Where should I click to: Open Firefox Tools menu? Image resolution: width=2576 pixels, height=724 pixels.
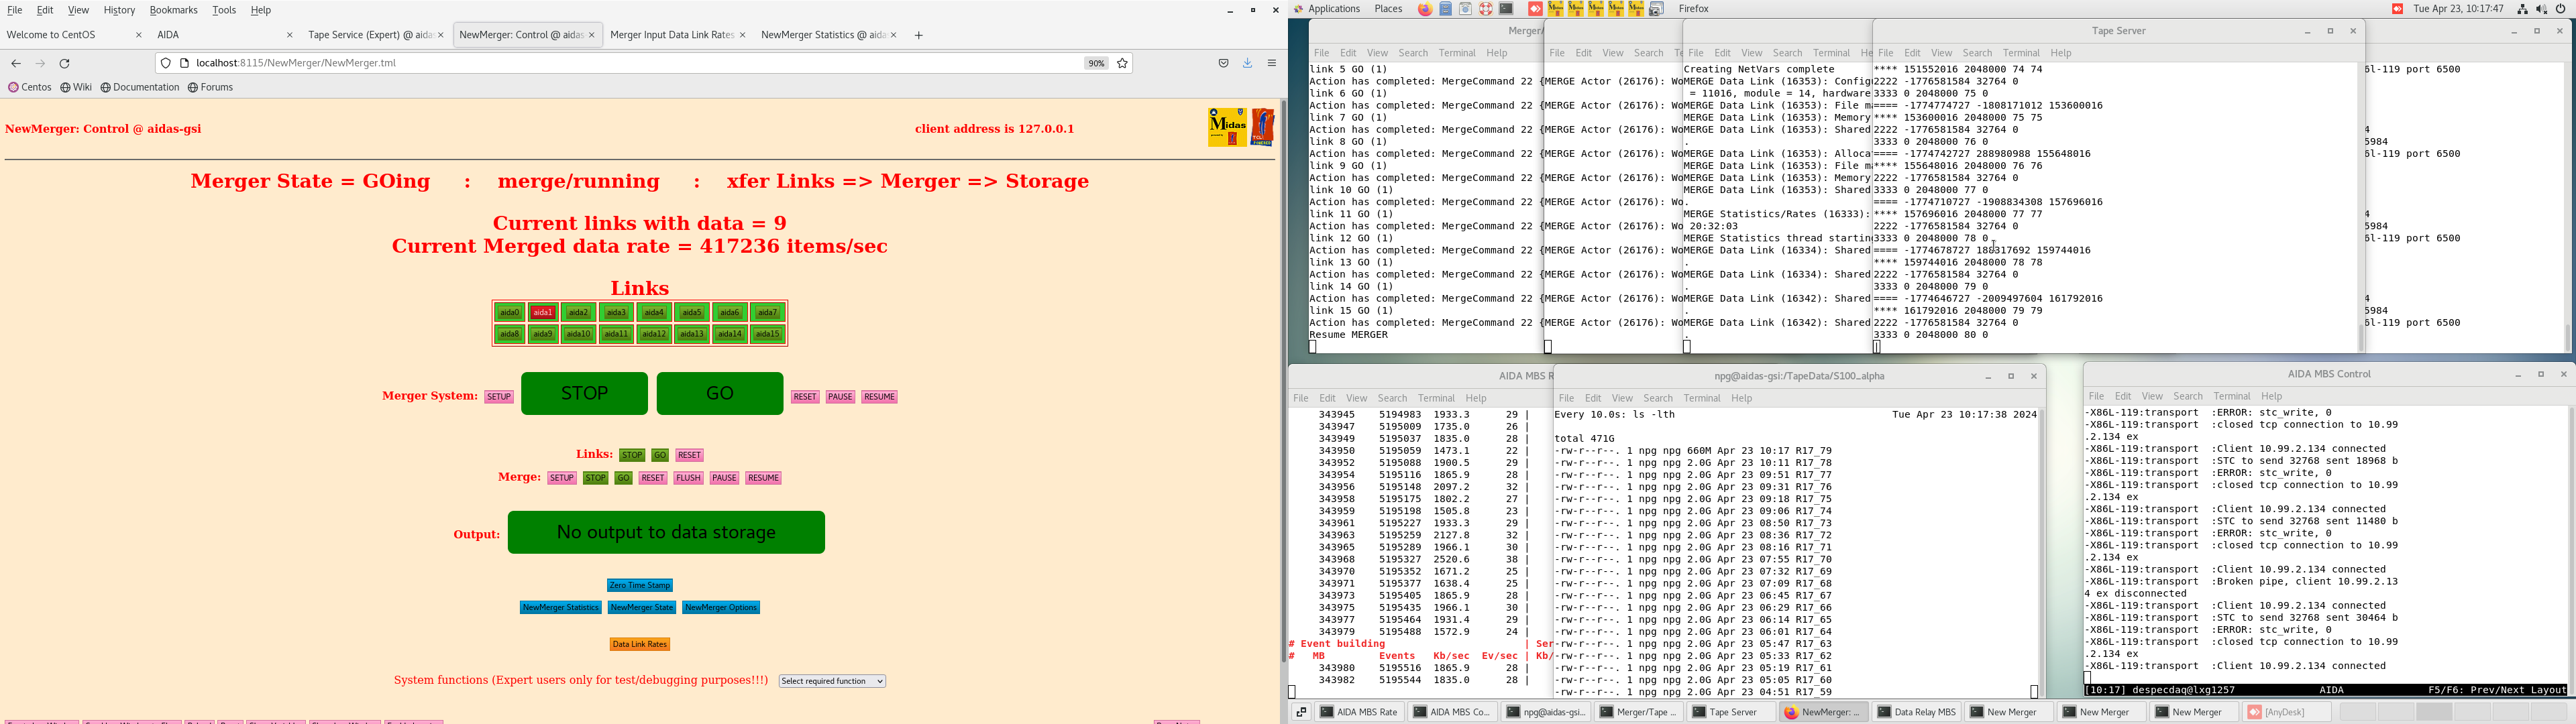(224, 10)
